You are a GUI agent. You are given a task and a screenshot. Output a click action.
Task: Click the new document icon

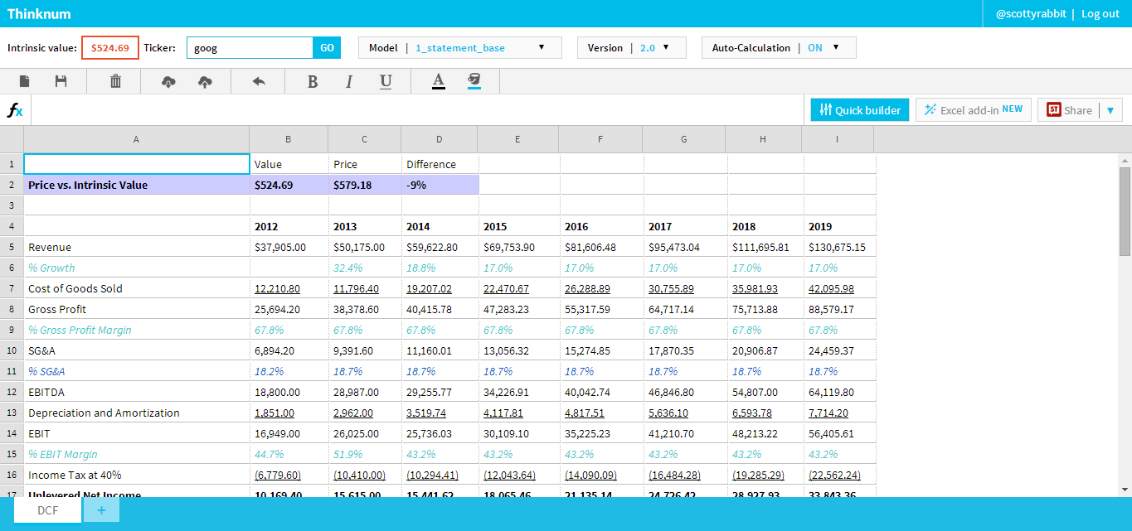[x=25, y=81]
